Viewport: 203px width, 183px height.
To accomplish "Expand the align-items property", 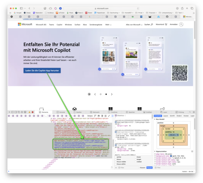I will tap(155, 154).
